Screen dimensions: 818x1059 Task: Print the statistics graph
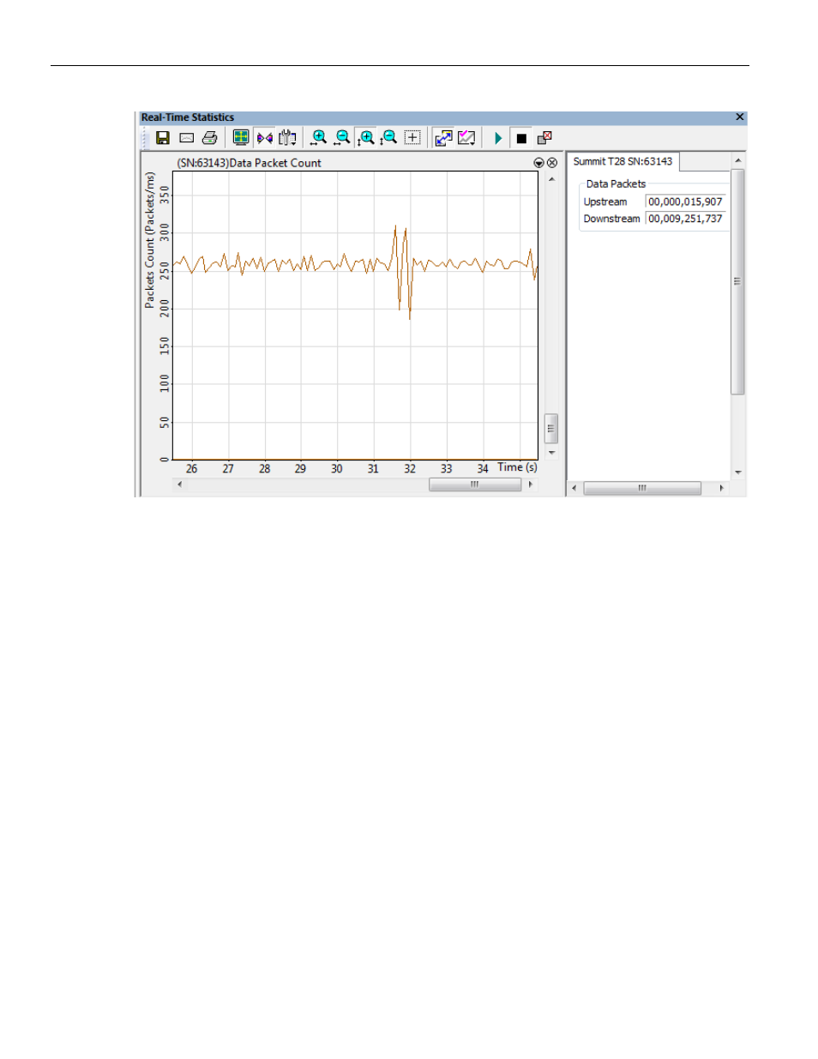pos(210,138)
